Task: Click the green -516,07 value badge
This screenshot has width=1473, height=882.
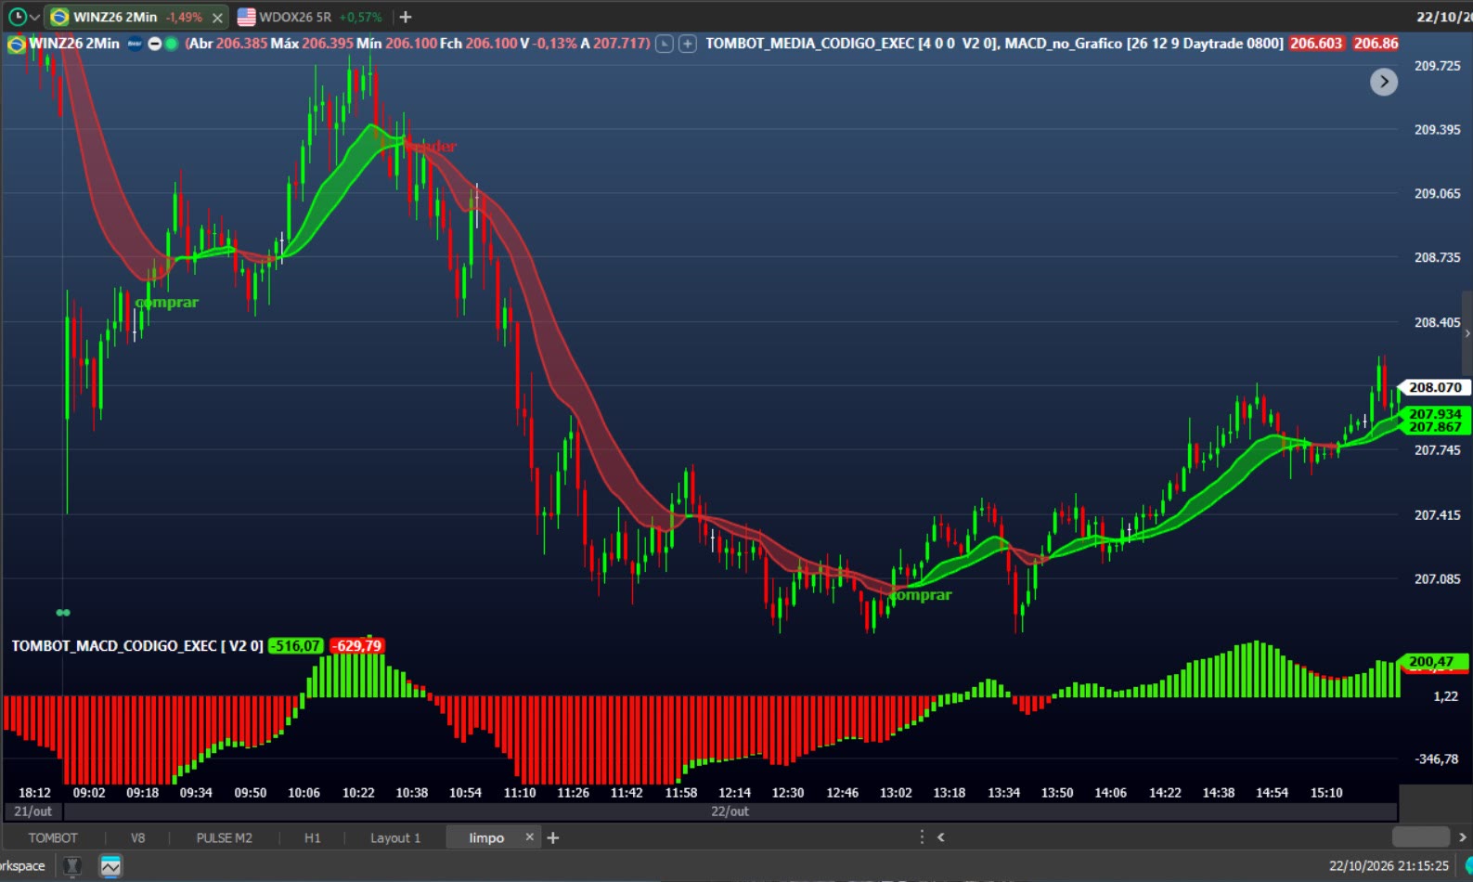Action: pyautogui.click(x=296, y=645)
